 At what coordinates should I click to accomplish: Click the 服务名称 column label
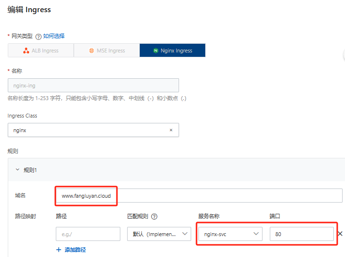tap(209, 216)
